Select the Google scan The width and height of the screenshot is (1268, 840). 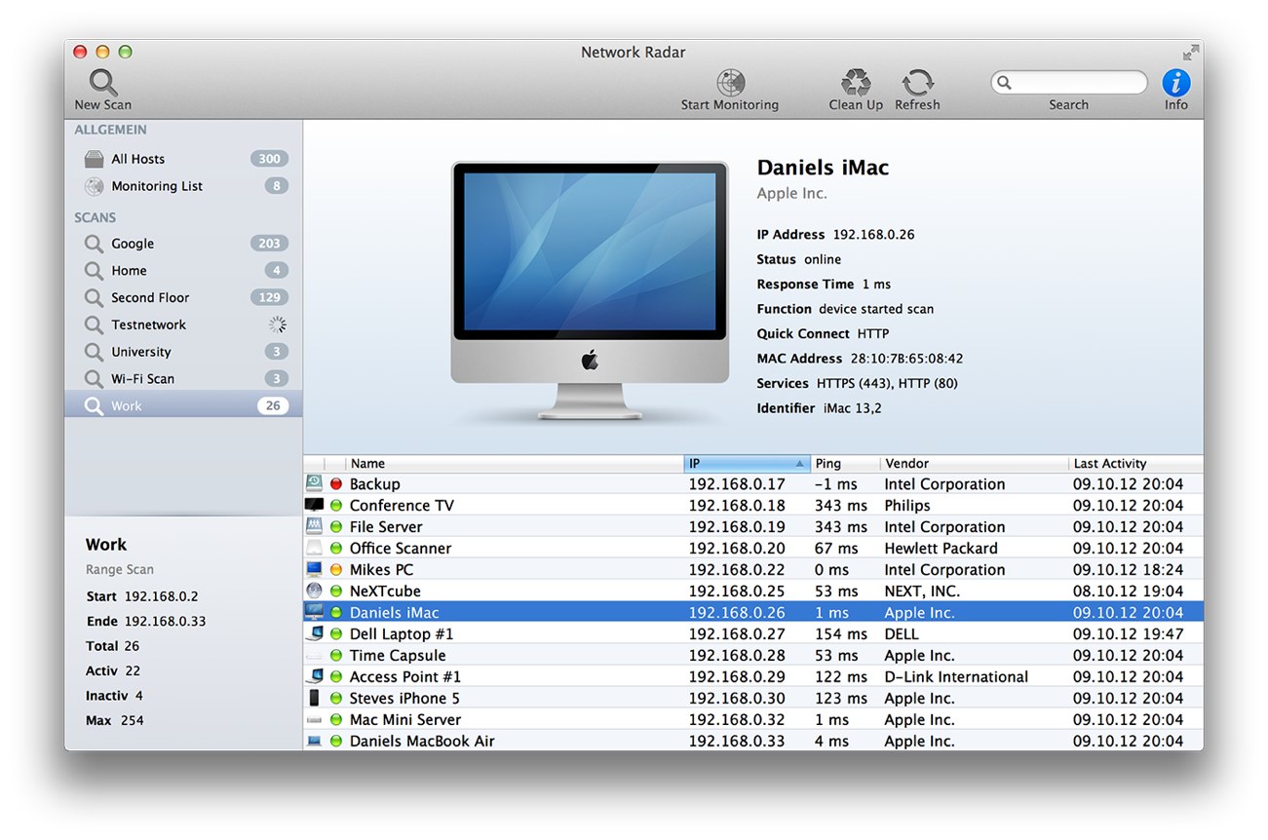tap(133, 244)
